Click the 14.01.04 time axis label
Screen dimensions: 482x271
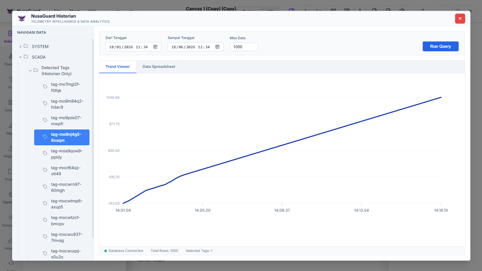tap(123, 210)
